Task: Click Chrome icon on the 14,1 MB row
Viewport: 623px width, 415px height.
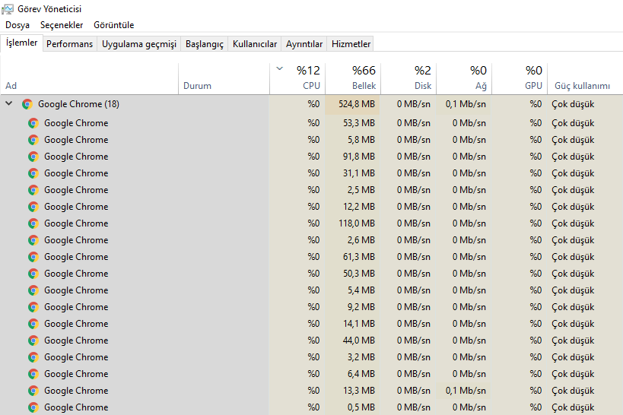Action: tap(33, 324)
